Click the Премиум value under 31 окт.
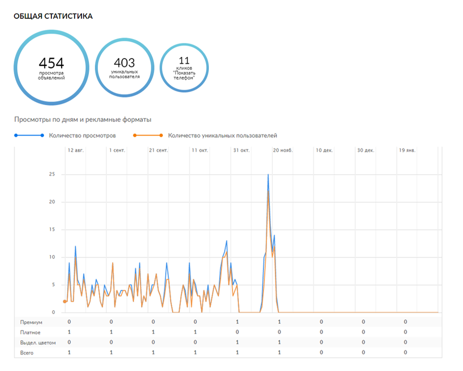463x371 pixels. (x=237, y=322)
